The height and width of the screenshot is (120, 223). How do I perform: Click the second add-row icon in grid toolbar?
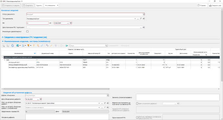click(x=8, y=45)
